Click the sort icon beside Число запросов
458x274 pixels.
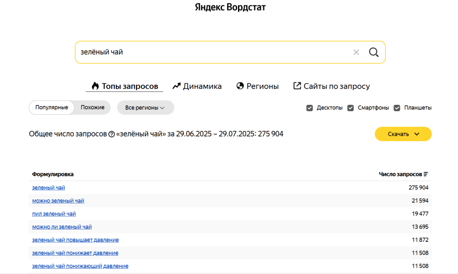pos(426,174)
